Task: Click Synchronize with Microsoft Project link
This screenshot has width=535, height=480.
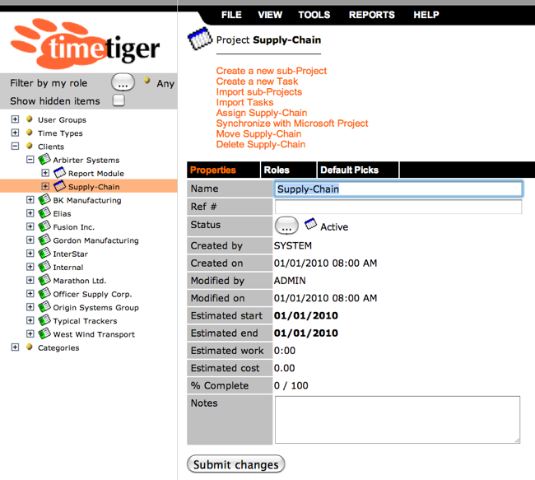Action: click(292, 123)
